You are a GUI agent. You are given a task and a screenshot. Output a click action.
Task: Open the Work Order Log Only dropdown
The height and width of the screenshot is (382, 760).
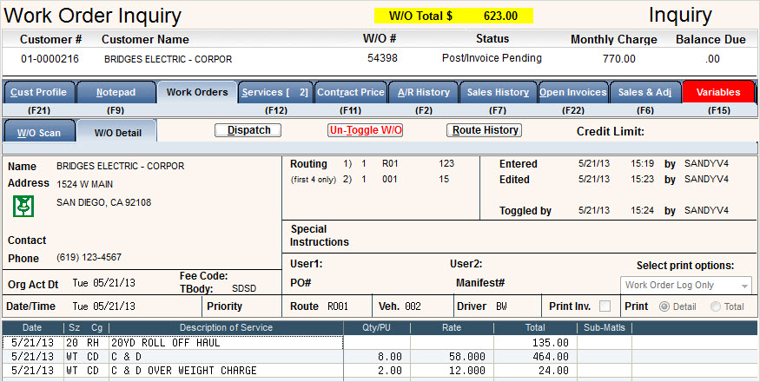coord(686,285)
